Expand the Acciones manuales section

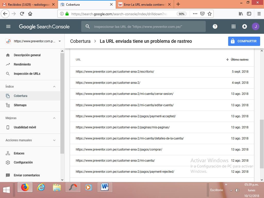(x=54, y=140)
